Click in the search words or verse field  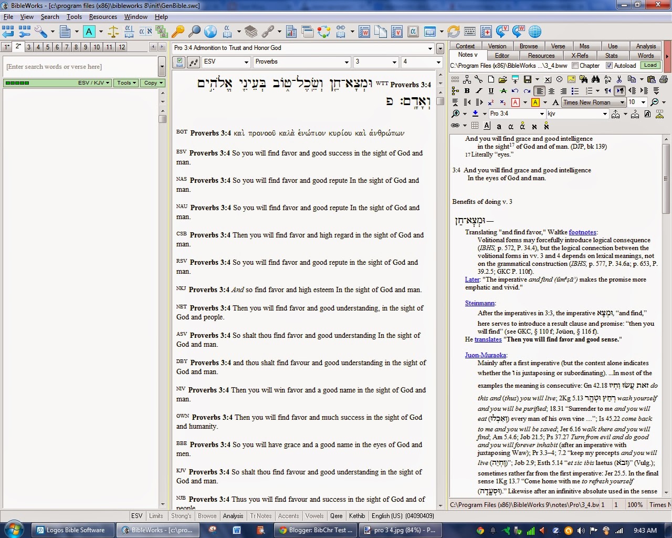(x=81, y=67)
